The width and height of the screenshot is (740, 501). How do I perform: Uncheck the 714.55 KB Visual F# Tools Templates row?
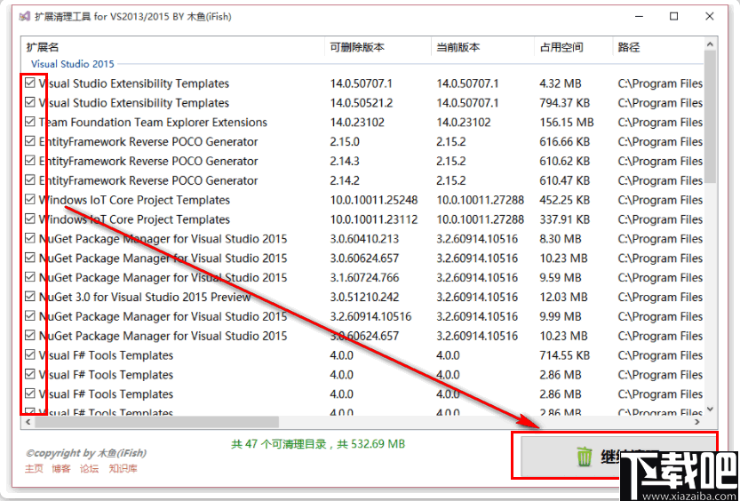click(30, 354)
